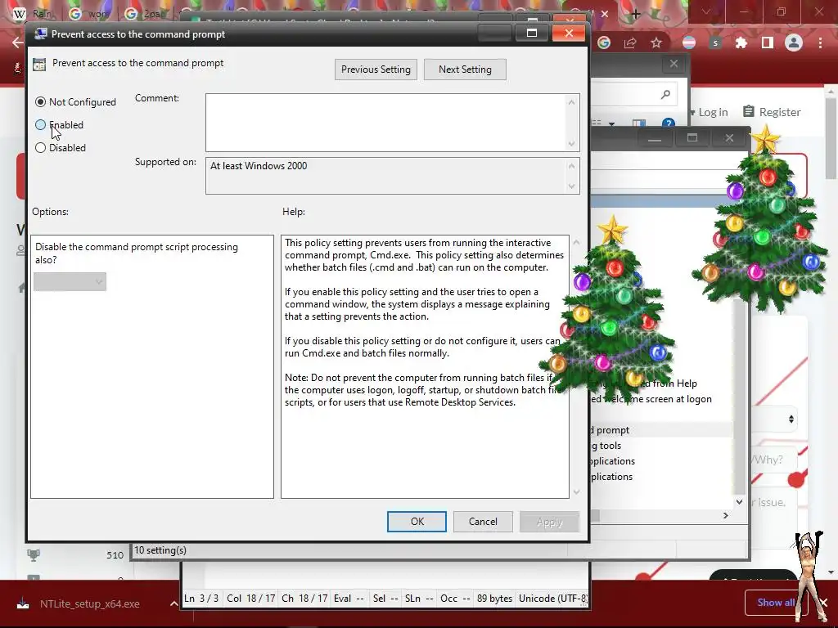
Task: Click the 'Ln 3 / 3' status bar field
Action: 201,599
